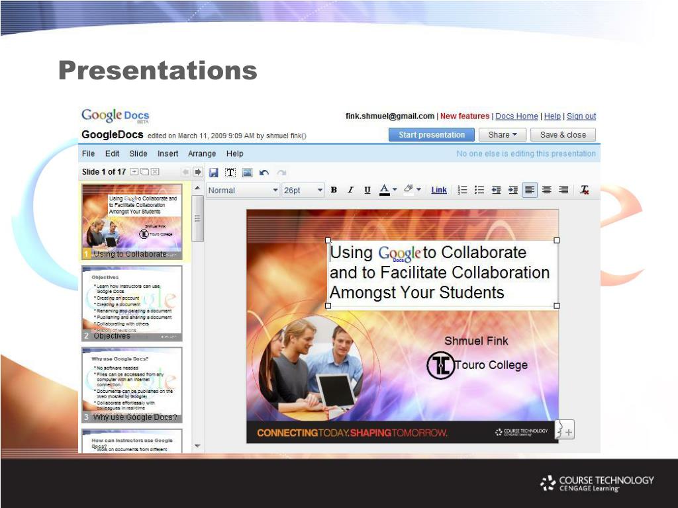Click the slide title text box

click(x=442, y=273)
